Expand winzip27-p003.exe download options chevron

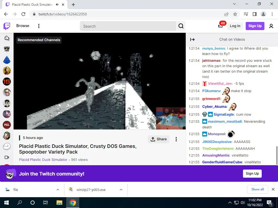pyautogui.click(x=121, y=190)
